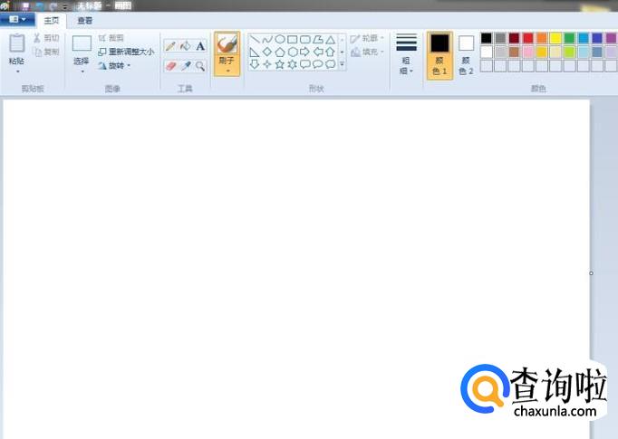Click the right-edge canvas resize handle
Screen dimensions: 618x439
(591, 273)
